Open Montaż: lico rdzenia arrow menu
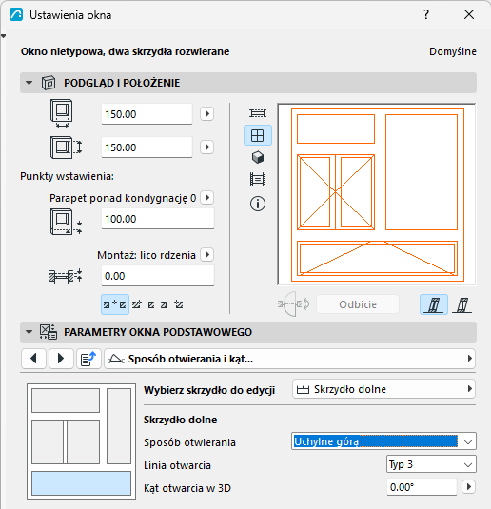 pos(206,255)
